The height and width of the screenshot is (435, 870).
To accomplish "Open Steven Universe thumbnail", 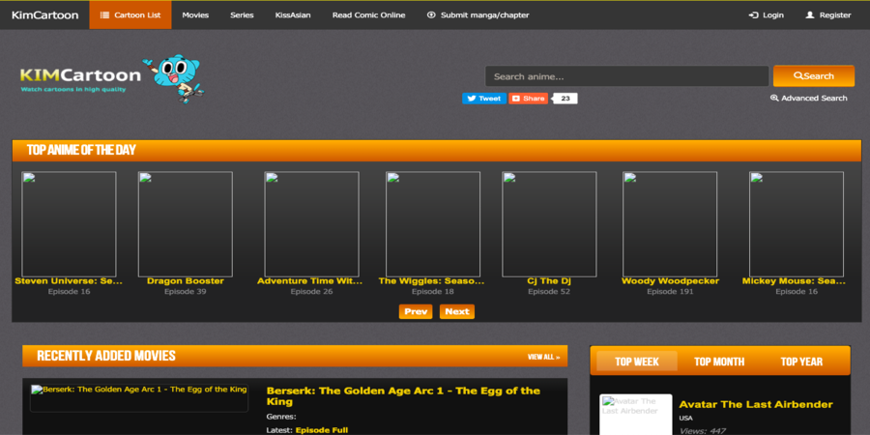I will [x=69, y=224].
